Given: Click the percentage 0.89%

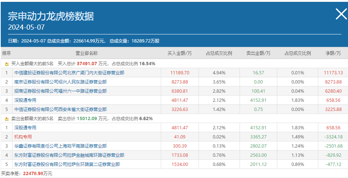Looking at the screenshot, I should [298, 164].
